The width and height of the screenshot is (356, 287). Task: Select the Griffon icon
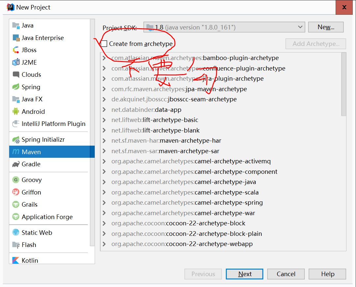point(16,192)
